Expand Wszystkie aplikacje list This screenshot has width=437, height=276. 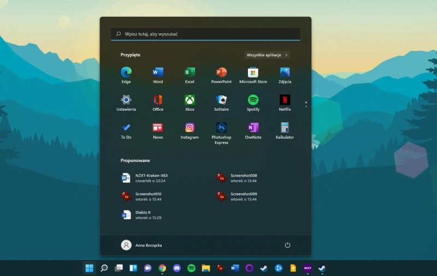pos(267,55)
